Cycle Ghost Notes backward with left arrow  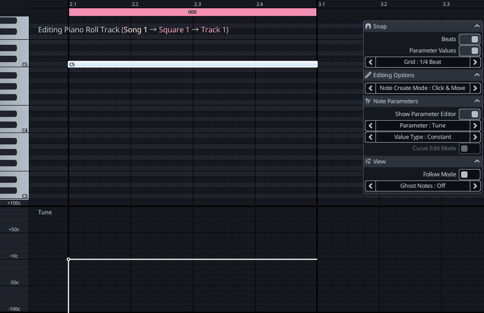(x=370, y=186)
